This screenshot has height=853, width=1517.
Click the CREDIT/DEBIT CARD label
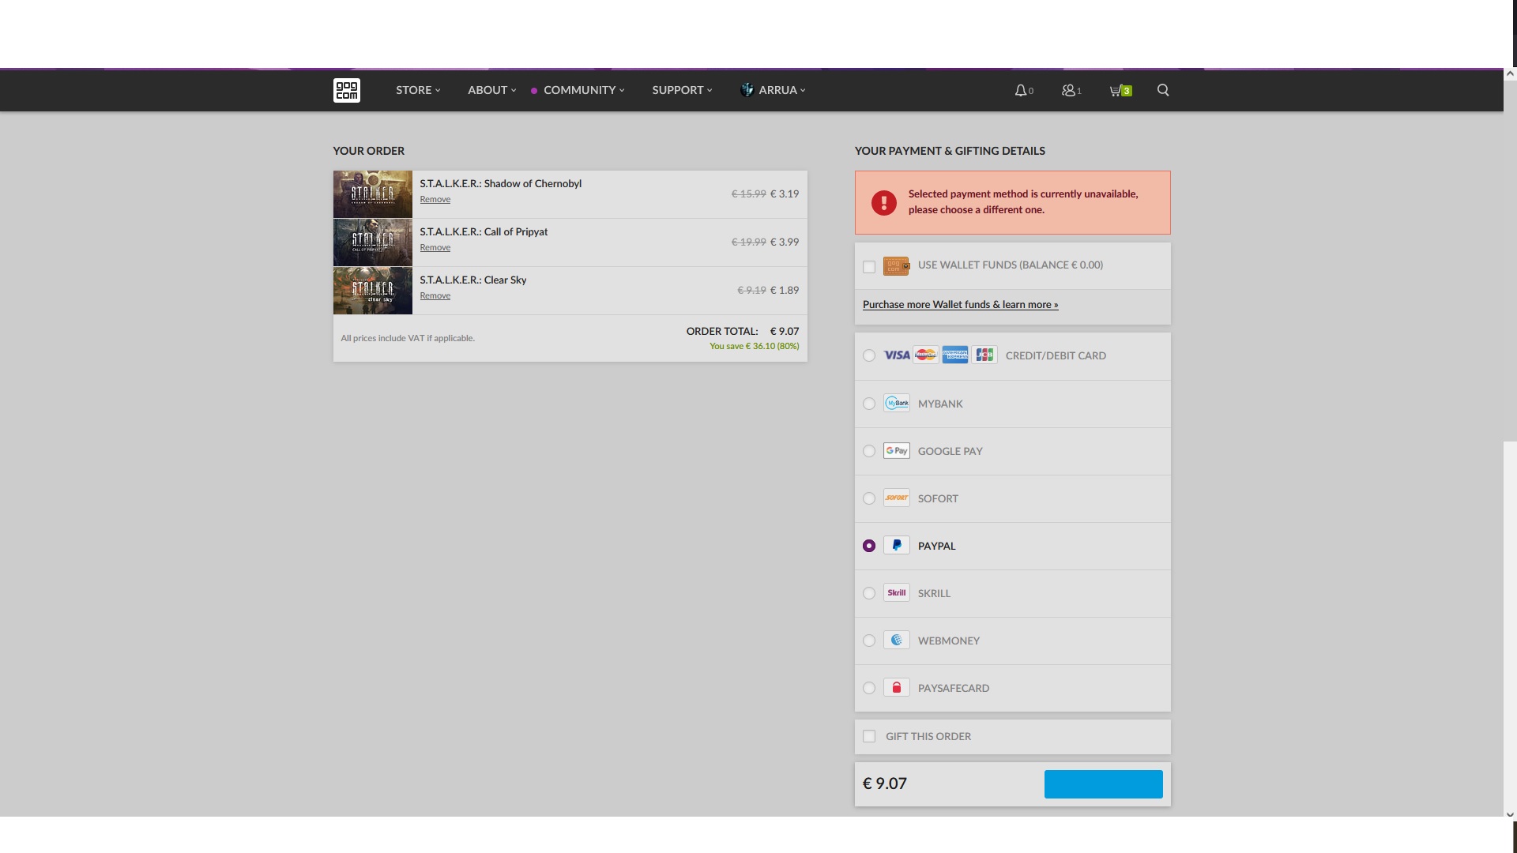tap(1056, 356)
